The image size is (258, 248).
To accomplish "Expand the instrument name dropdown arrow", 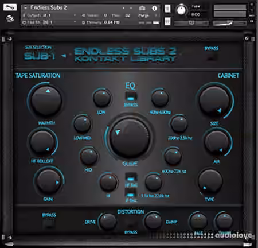I will (x=25, y=7).
